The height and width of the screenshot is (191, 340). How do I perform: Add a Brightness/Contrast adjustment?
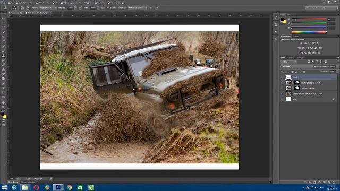[x=301, y=44]
